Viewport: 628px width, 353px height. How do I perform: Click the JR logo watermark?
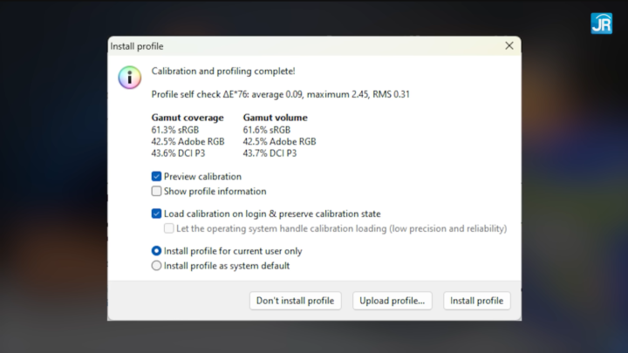click(601, 24)
